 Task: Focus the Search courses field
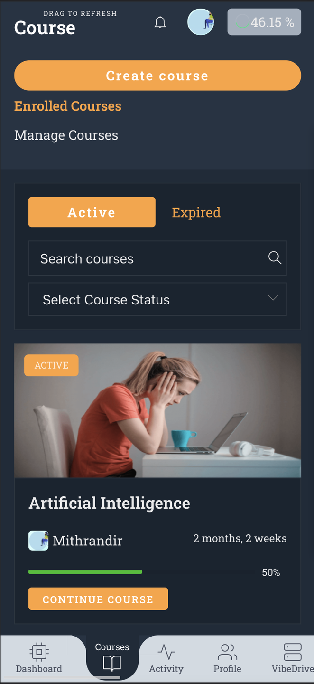click(157, 258)
